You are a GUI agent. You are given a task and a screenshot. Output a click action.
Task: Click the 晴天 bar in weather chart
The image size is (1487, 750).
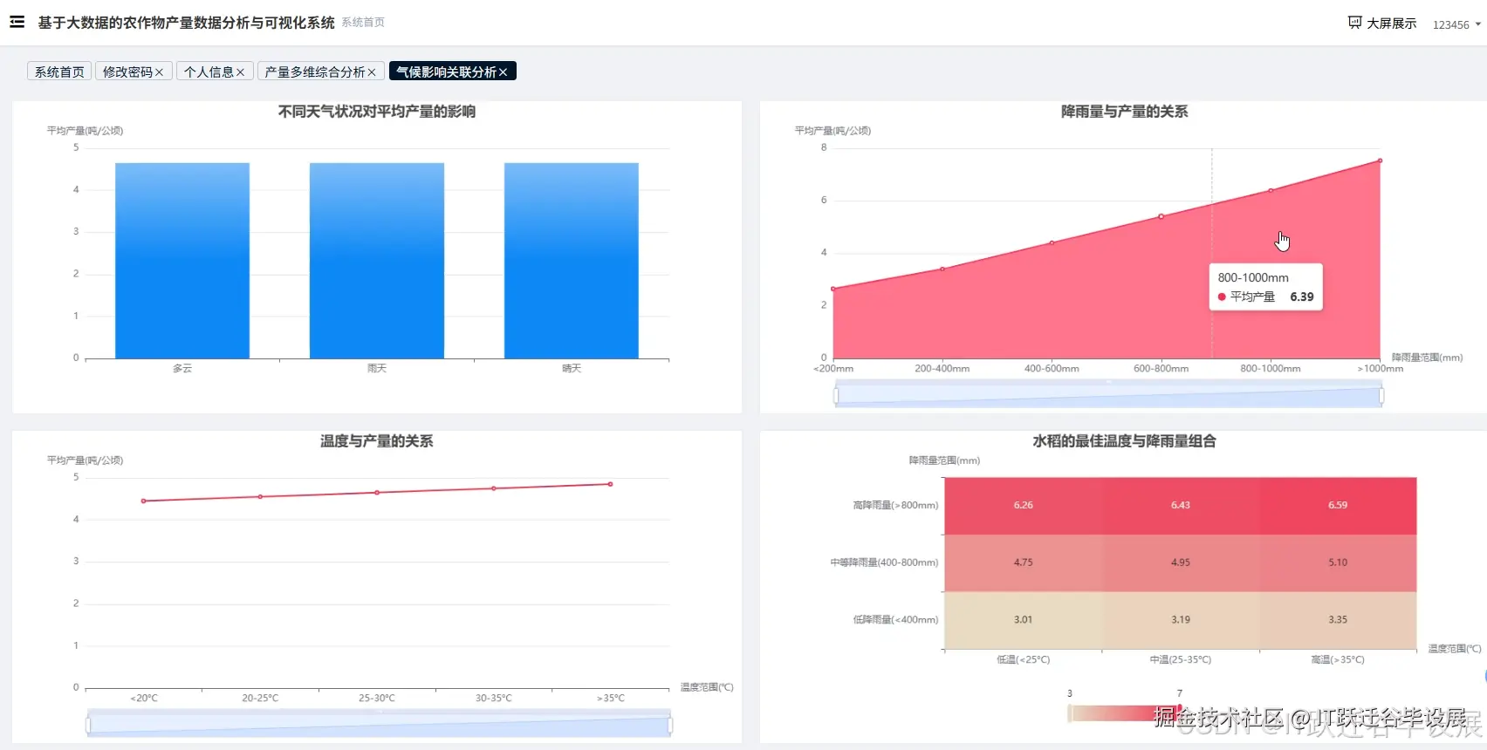point(572,261)
